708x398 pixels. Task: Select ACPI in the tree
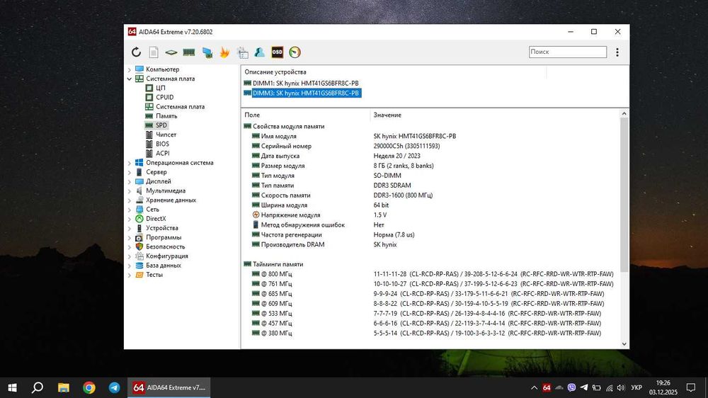coord(163,153)
